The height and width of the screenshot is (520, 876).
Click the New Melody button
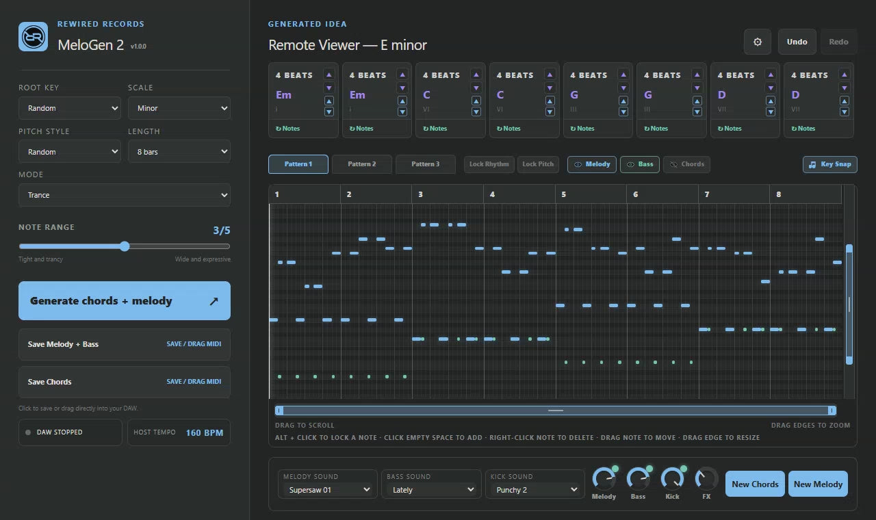818,484
